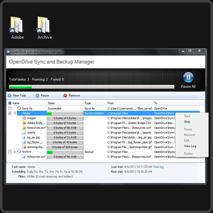213x213 pixels.
Task: Click the OpenDrive cloud icon in title bar
Action: (x=8, y=51)
